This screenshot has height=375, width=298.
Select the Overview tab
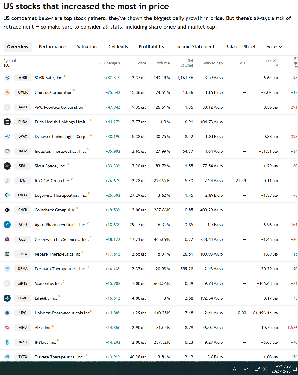point(18,47)
